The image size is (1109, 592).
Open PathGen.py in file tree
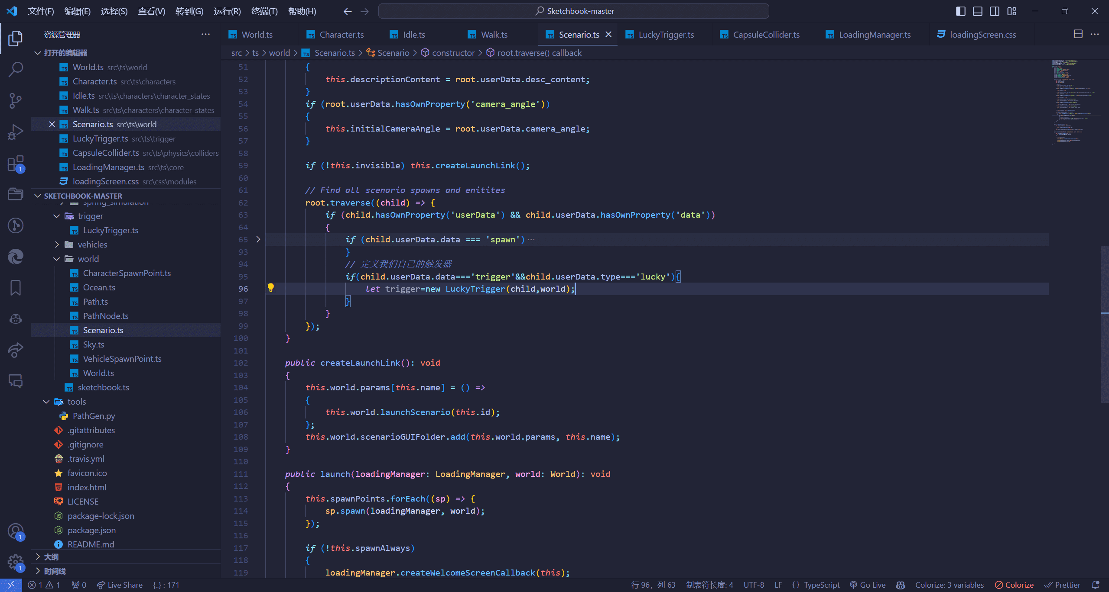[94, 416]
